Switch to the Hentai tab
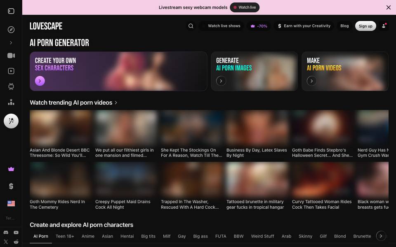Screen dimensions: 396x247 127,236
